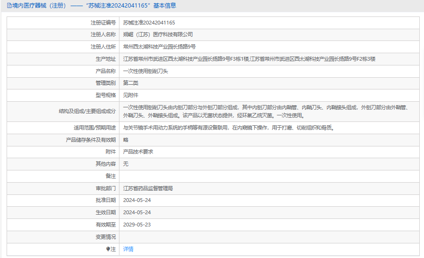Open the 详情 link
Viewport: 424px width, 258px height.
point(128,249)
